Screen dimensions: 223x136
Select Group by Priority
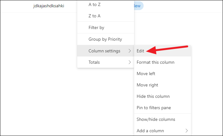pos(105,39)
